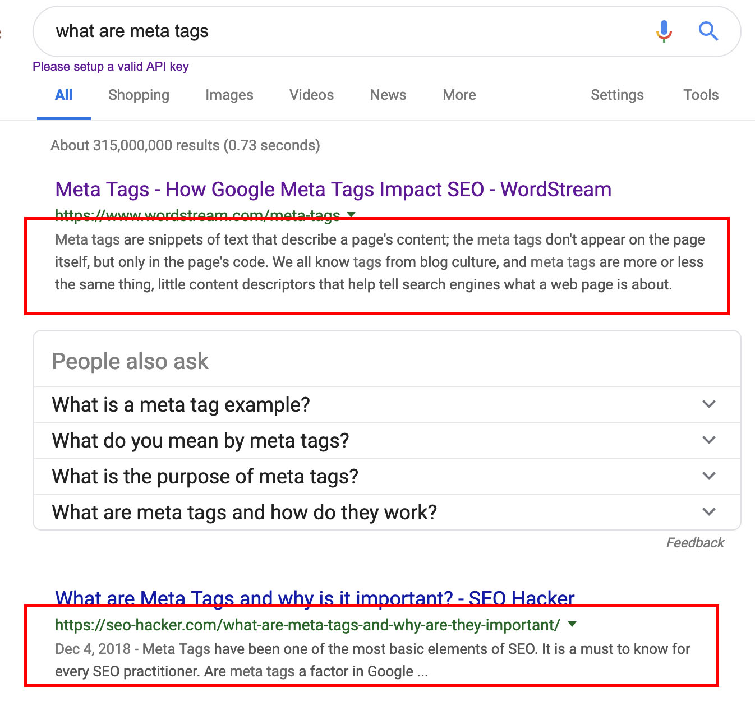Click the 'Please setup a valid API key' link

[111, 66]
